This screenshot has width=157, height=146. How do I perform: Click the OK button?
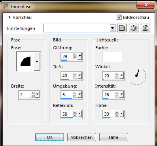pos(49,137)
